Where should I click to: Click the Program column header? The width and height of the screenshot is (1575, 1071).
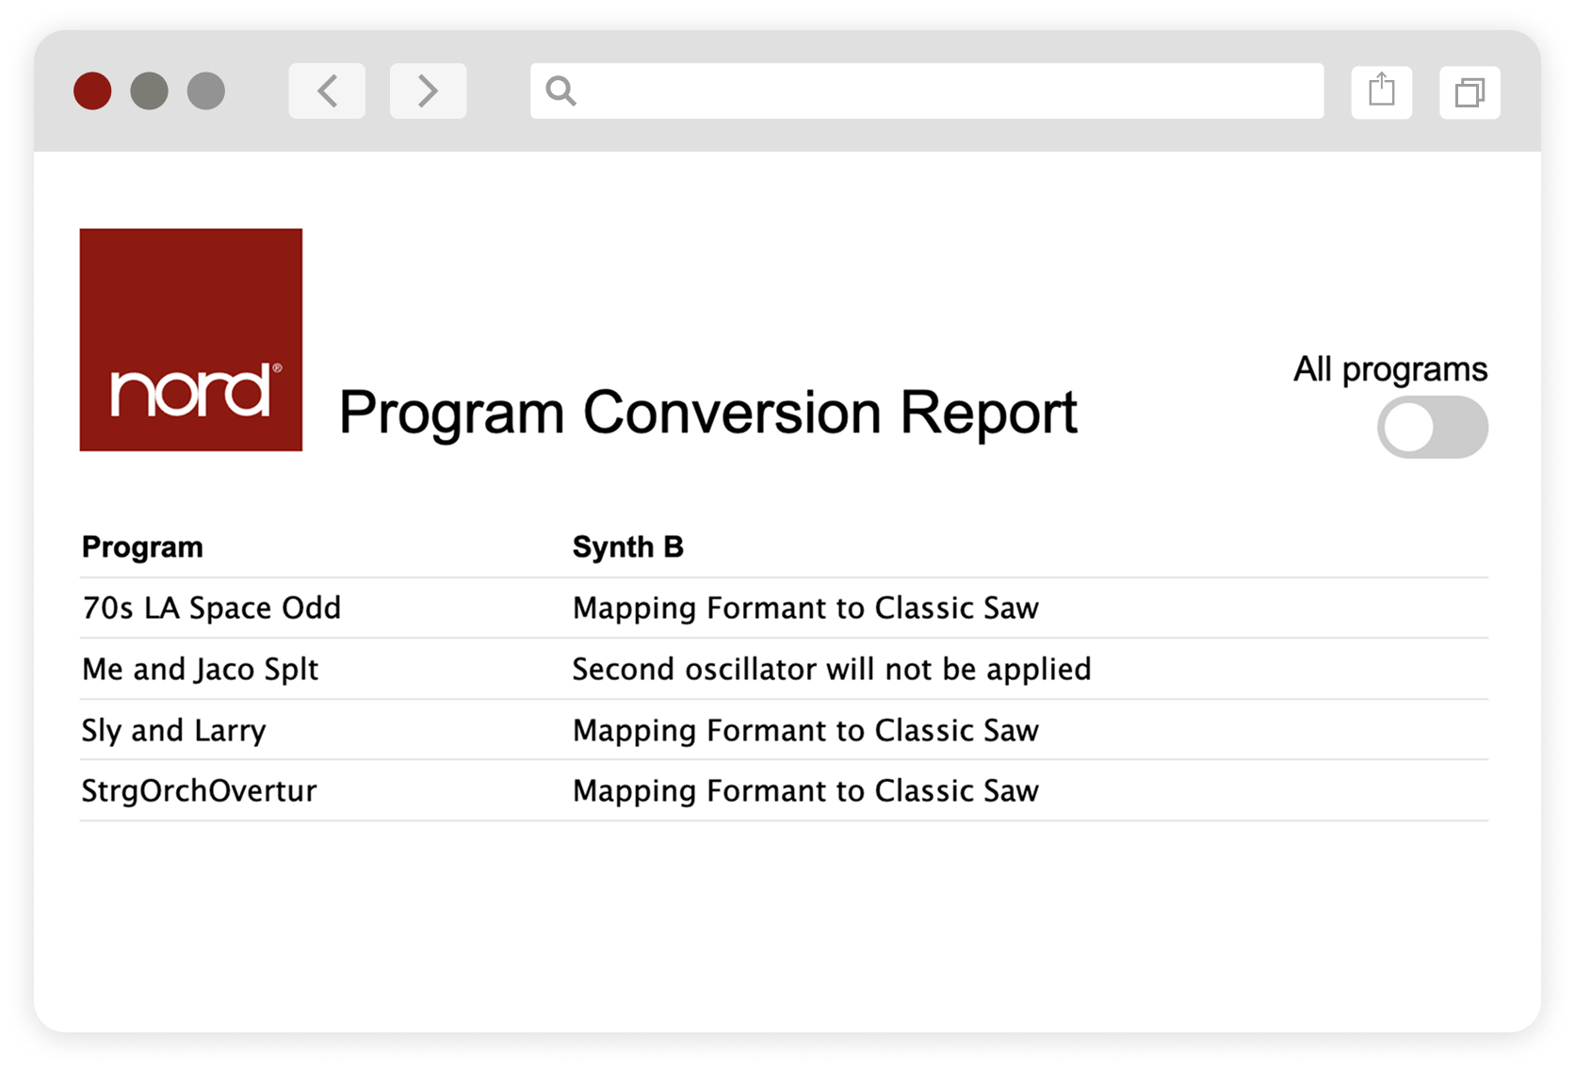(x=142, y=547)
